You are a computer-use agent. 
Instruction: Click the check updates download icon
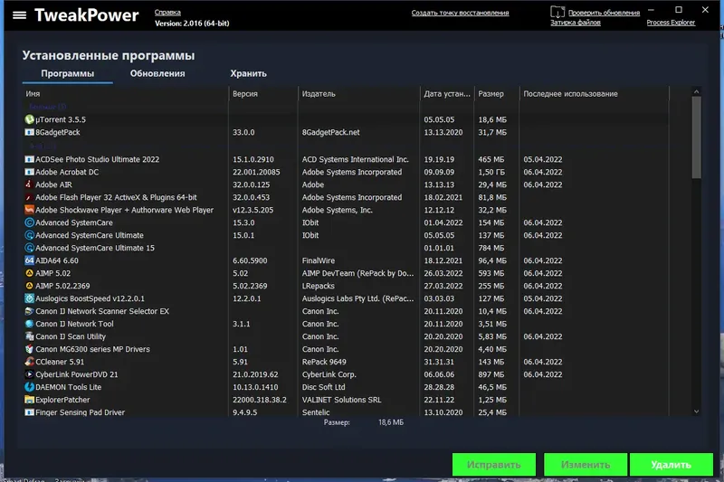click(557, 12)
